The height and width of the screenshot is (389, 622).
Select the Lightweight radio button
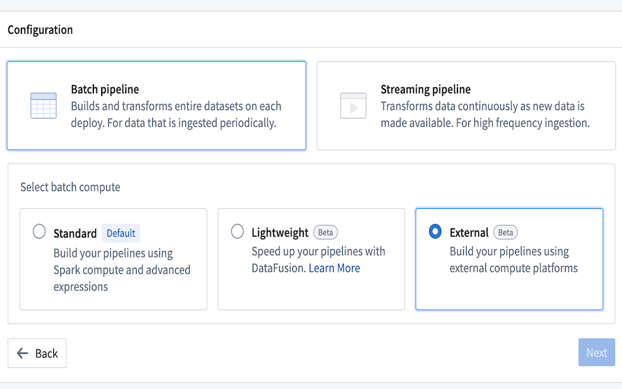point(238,231)
